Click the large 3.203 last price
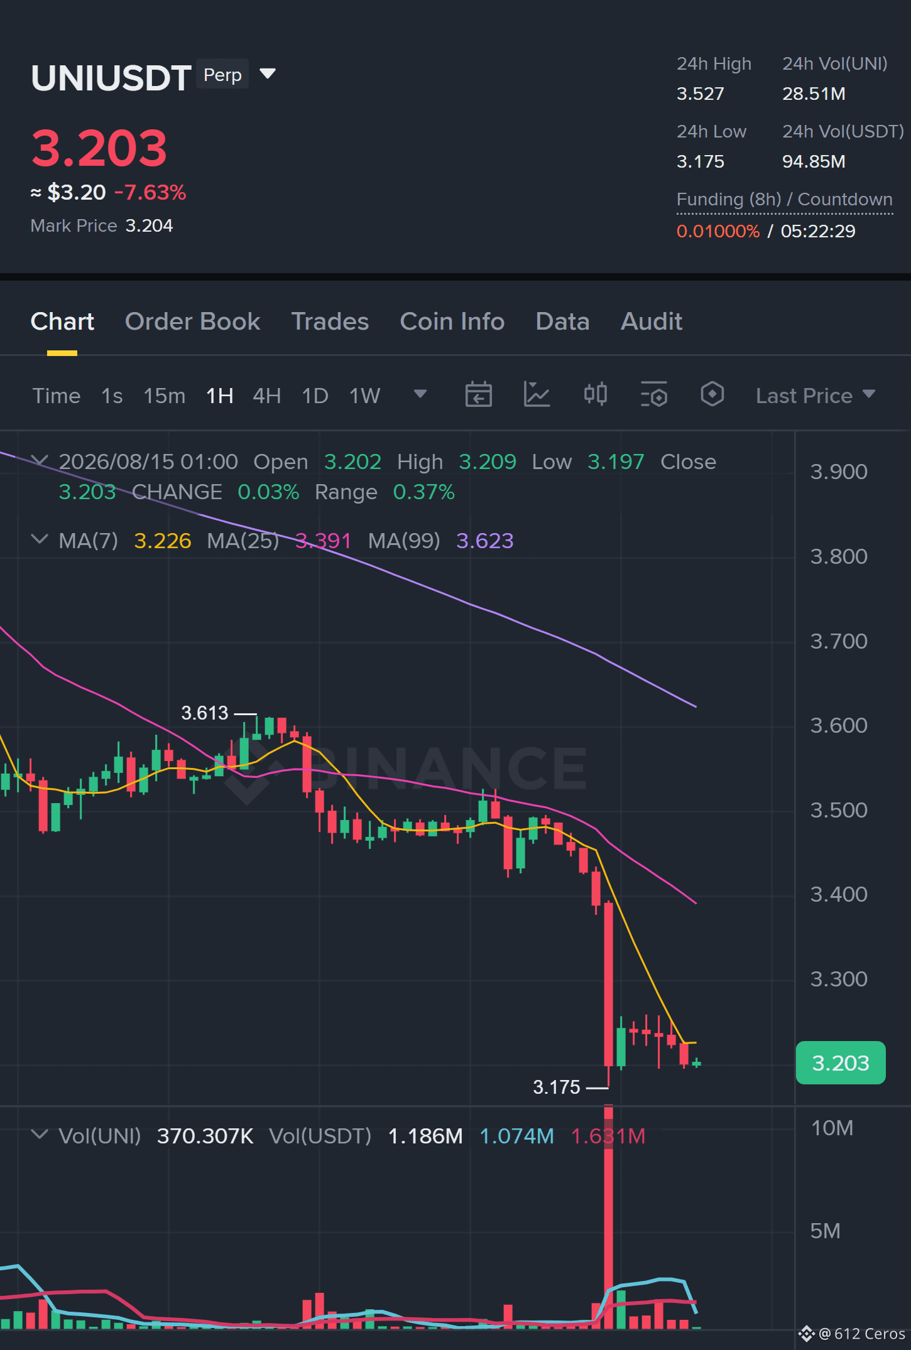Viewport: 911px width, 1350px height. [x=99, y=148]
